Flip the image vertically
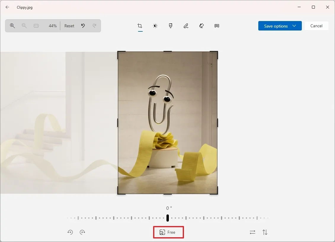The width and height of the screenshot is (335, 242). click(265, 232)
